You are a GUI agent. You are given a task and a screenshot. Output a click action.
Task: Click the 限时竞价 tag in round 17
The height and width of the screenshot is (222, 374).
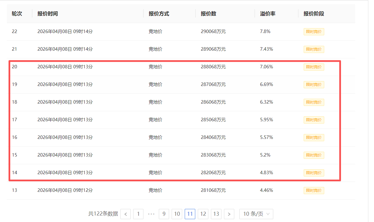314,120
